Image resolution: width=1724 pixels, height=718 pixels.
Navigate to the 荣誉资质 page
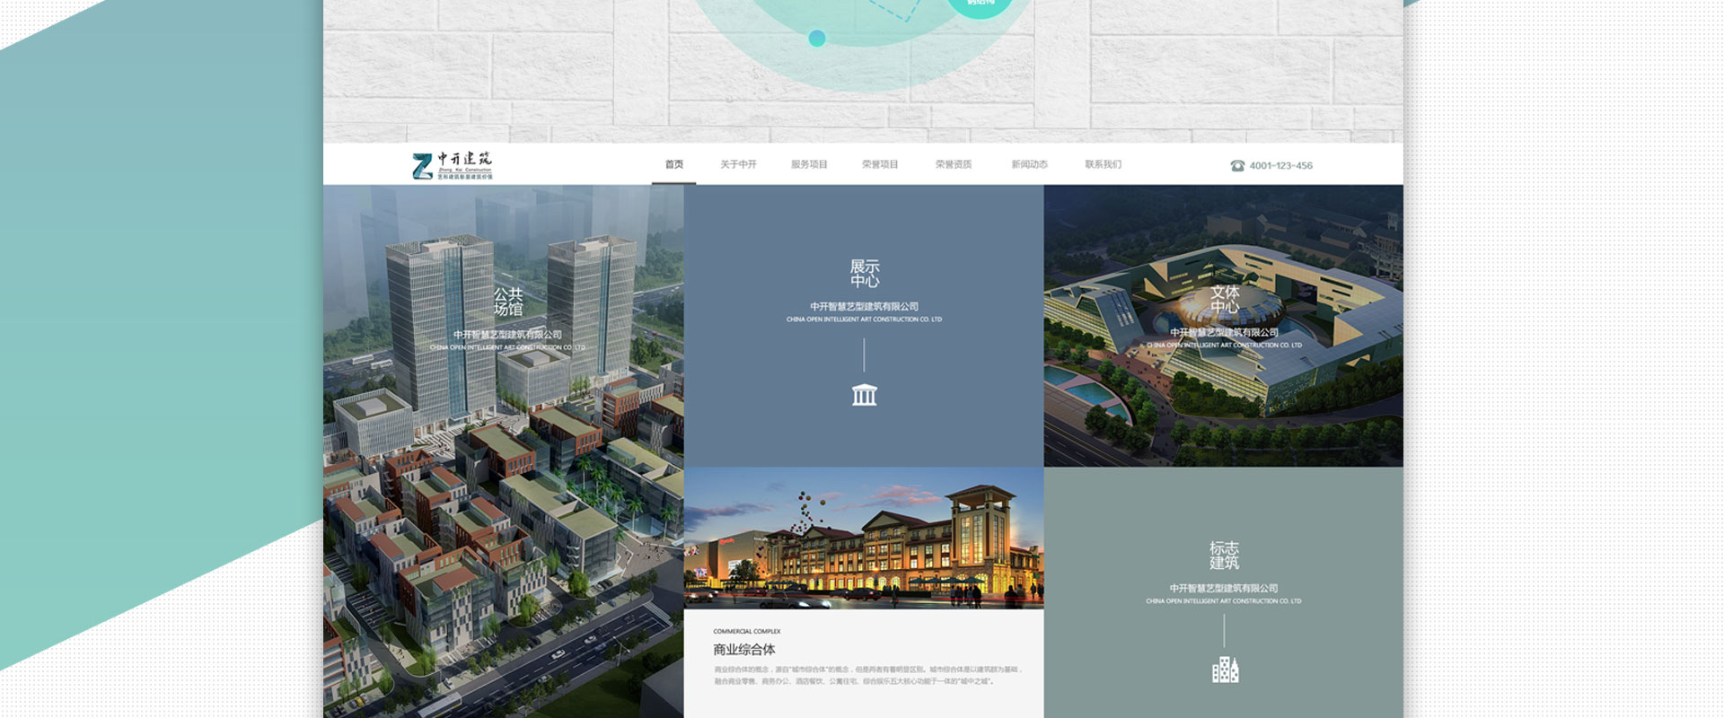[954, 164]
